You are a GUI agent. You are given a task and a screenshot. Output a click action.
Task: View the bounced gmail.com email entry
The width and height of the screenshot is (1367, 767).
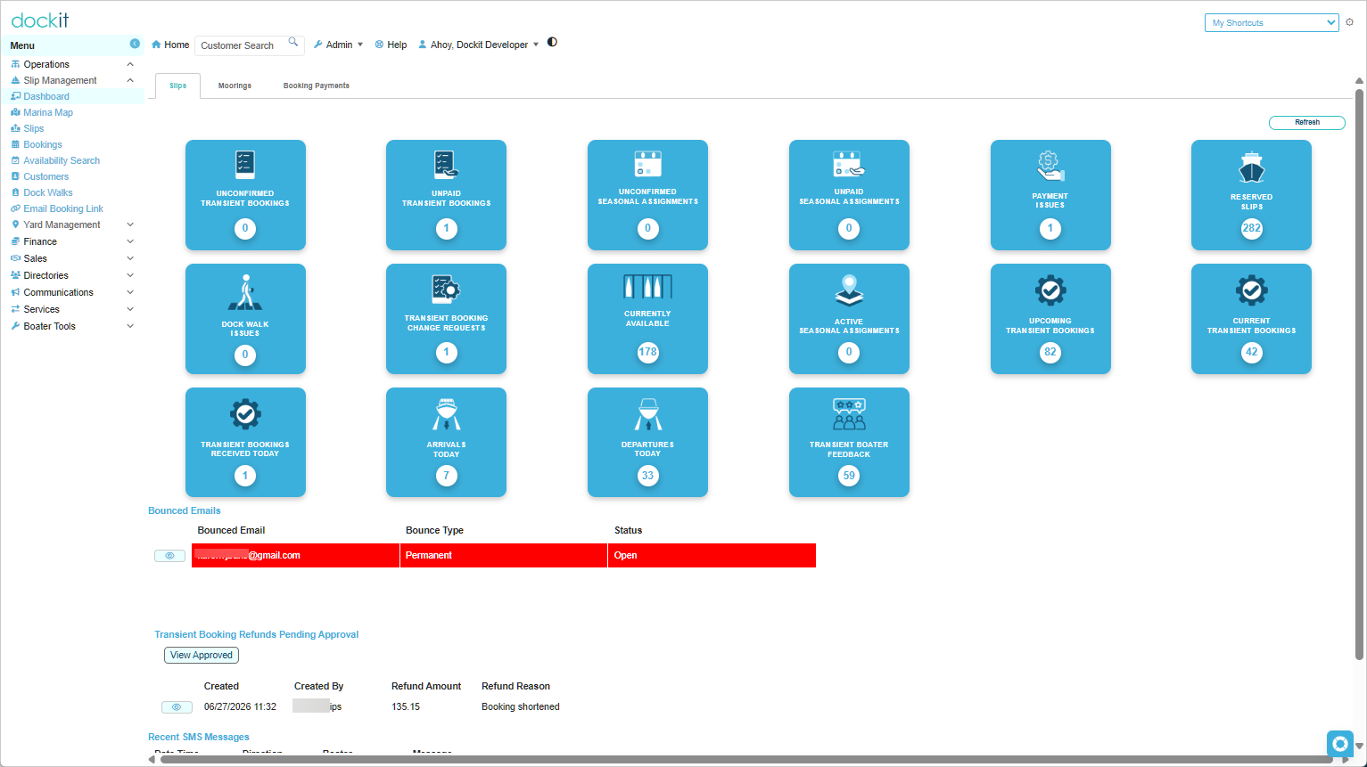coord(169,556)
